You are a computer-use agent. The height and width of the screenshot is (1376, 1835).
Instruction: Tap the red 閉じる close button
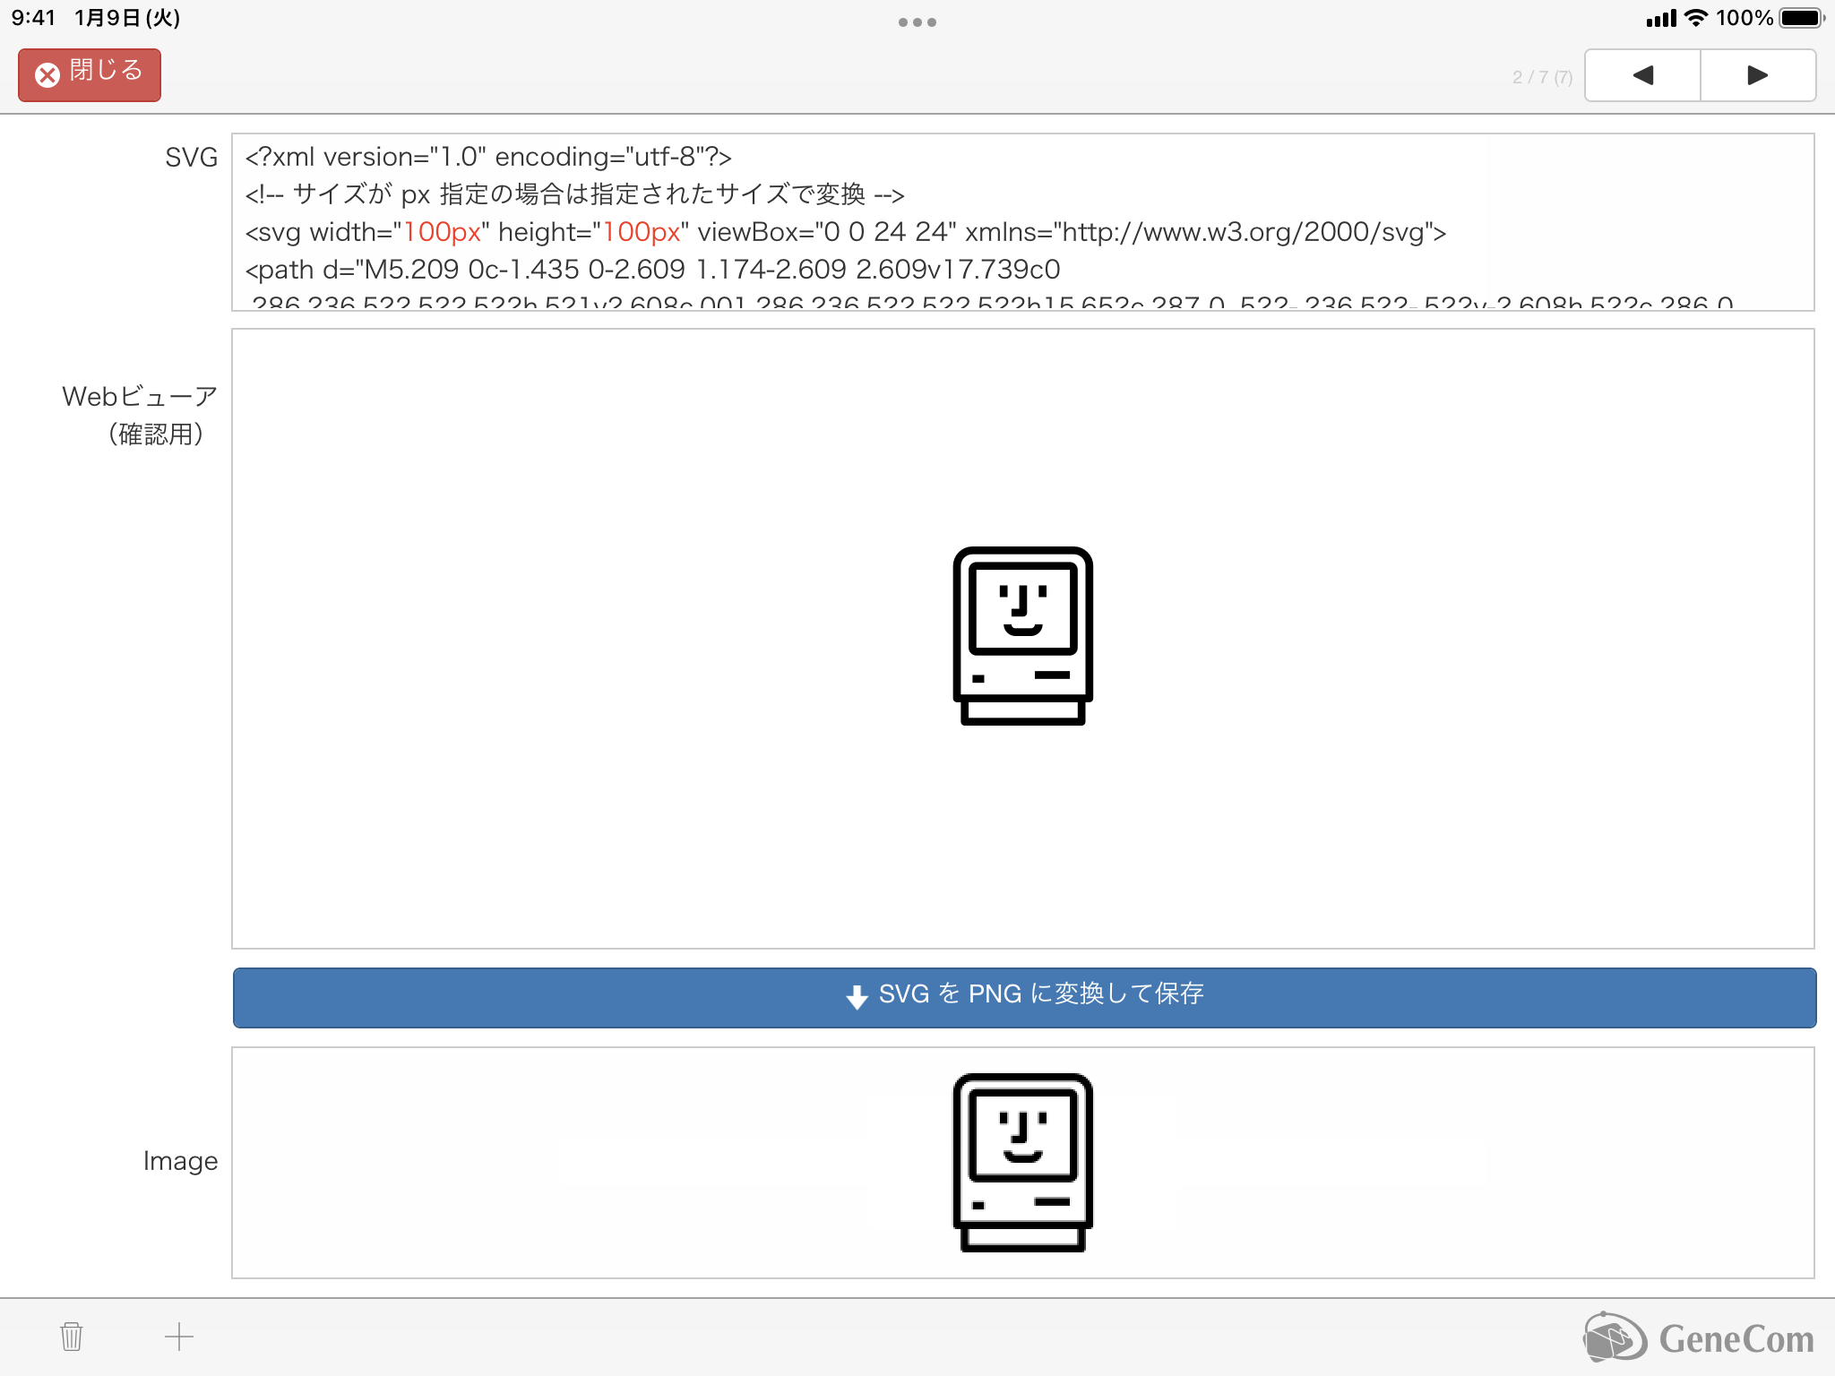90,75
